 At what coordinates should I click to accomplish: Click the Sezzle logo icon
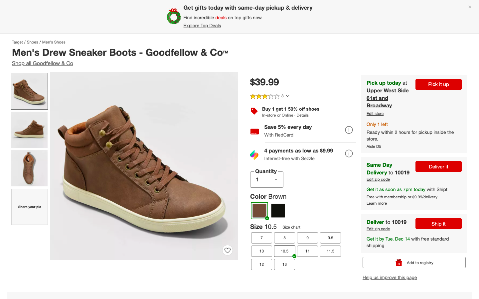pos(254,154)
